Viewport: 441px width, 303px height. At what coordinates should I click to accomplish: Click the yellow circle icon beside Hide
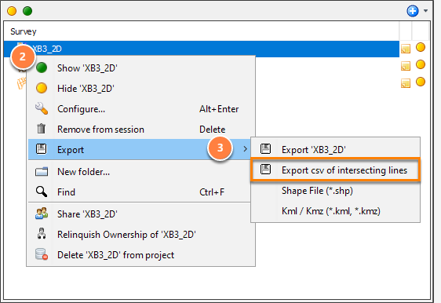click(42, 88)
